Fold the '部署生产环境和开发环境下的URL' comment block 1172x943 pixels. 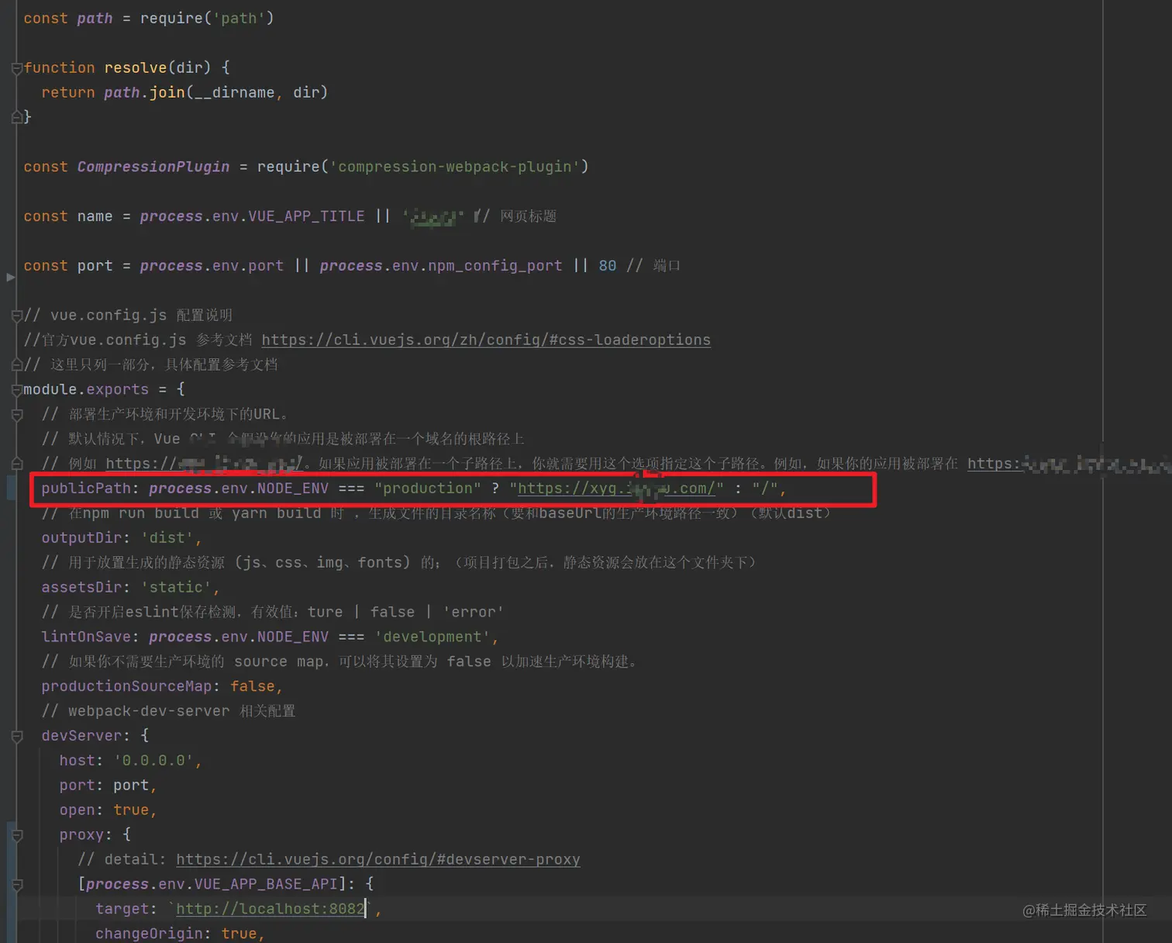tap(16, 415)
